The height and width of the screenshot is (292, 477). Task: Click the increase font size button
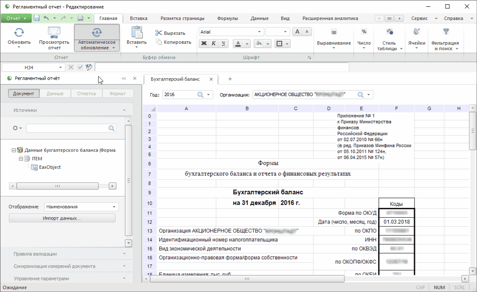coord(298,32)
